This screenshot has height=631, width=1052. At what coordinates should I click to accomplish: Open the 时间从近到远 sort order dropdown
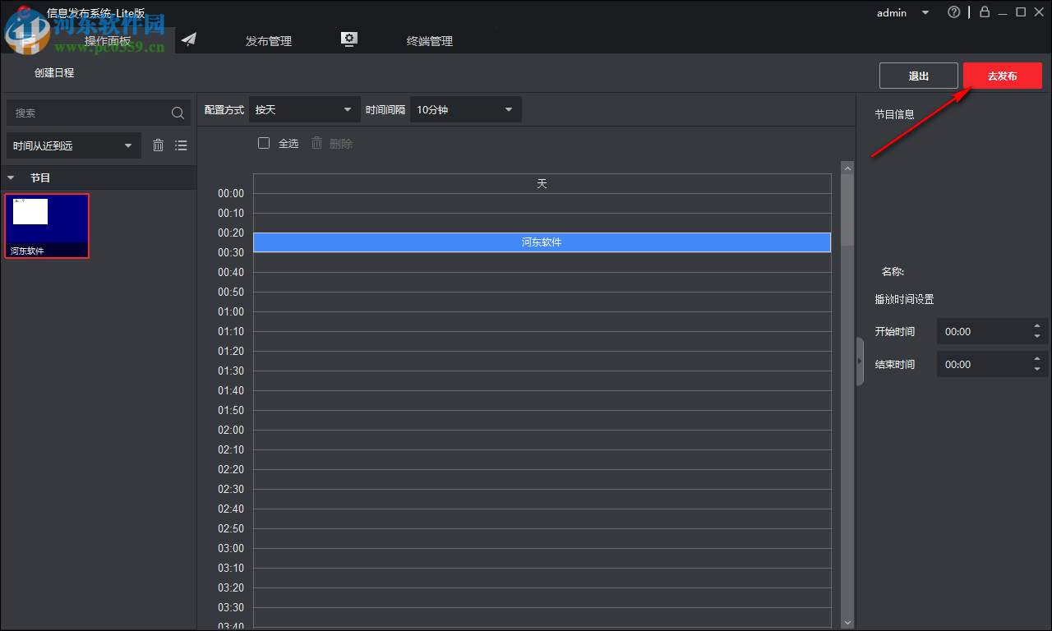click(73, 145)
